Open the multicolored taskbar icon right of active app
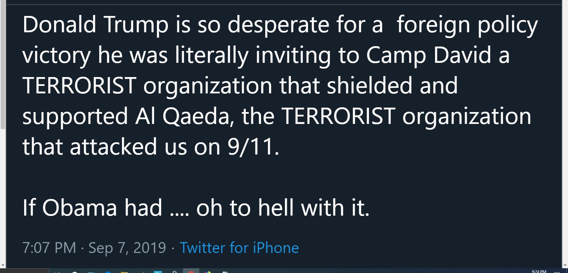 click(x=208, y=272)
